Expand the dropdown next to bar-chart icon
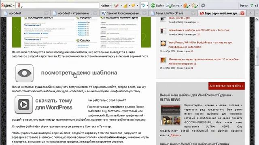 129,6
